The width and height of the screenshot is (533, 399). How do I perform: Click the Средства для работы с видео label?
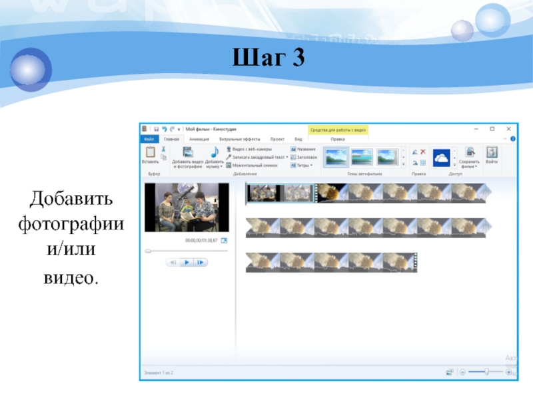[x=338, y=130]
